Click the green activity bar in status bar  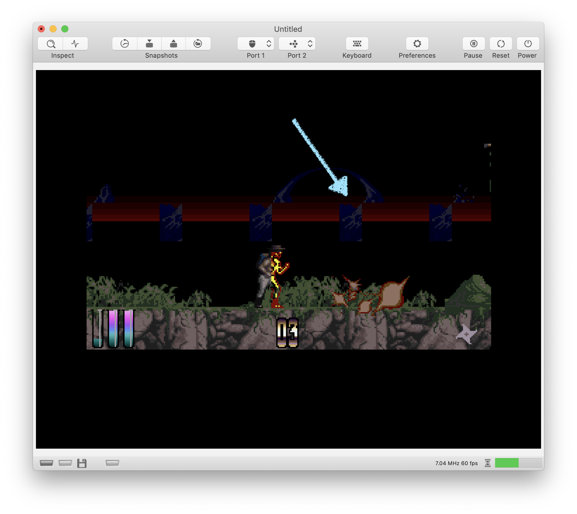(518, 463)
